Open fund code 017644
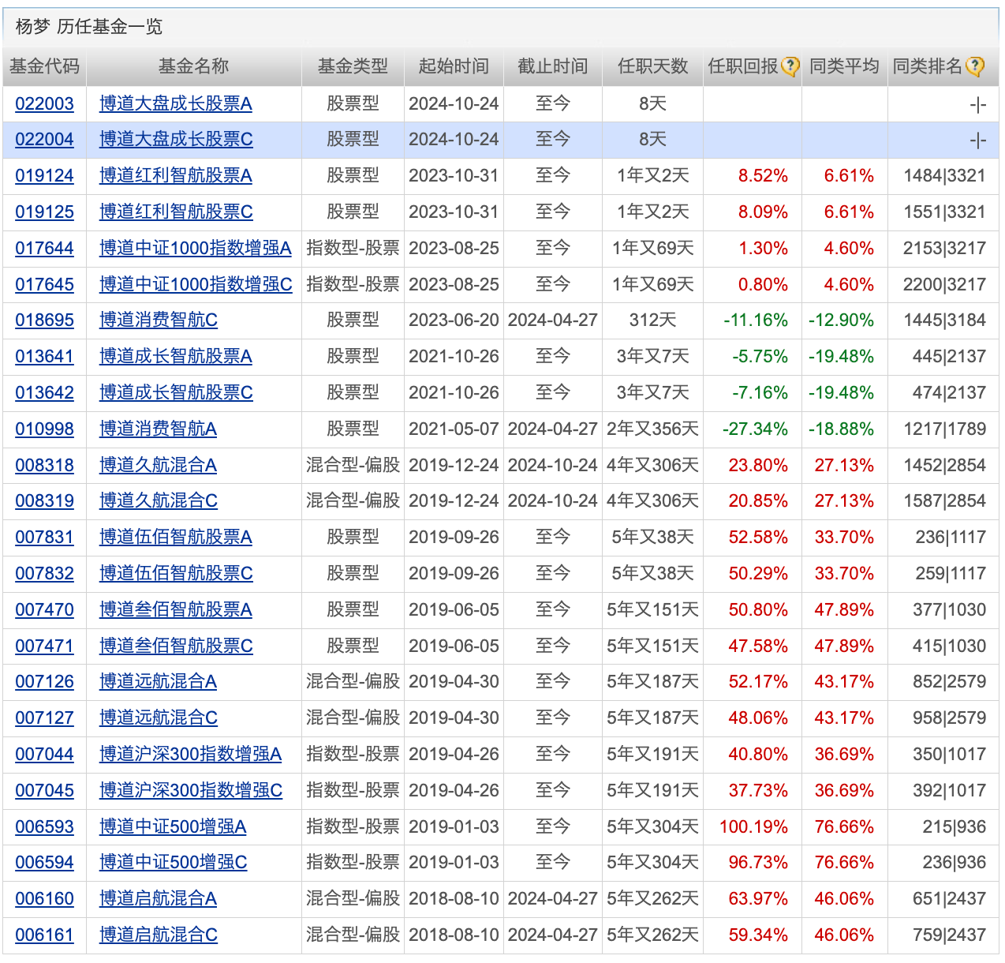 click(44, 249)
